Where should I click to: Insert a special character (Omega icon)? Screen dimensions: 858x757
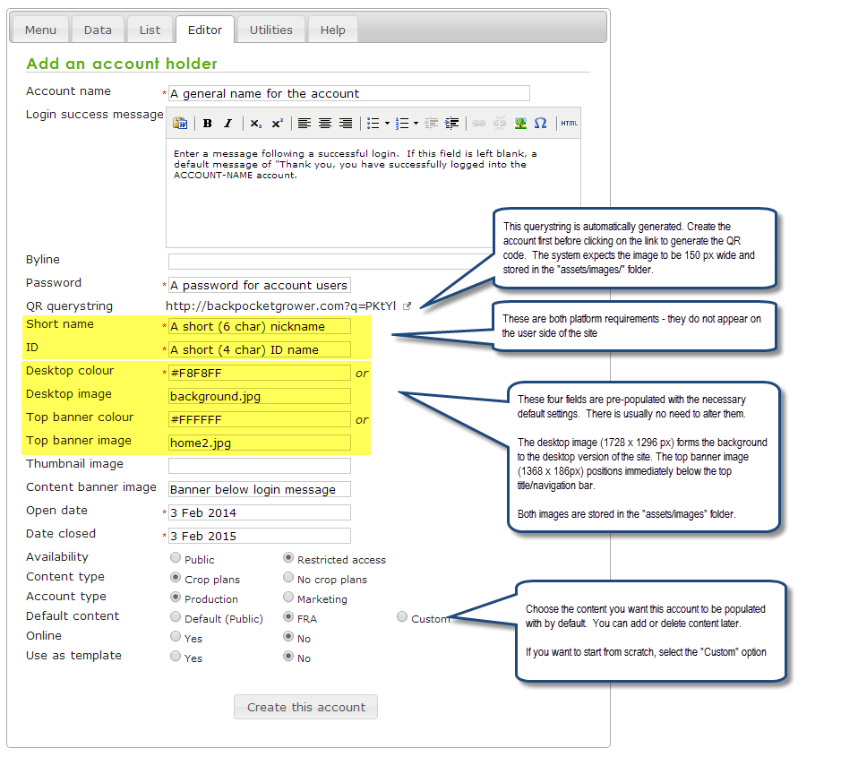pos(540,124)
